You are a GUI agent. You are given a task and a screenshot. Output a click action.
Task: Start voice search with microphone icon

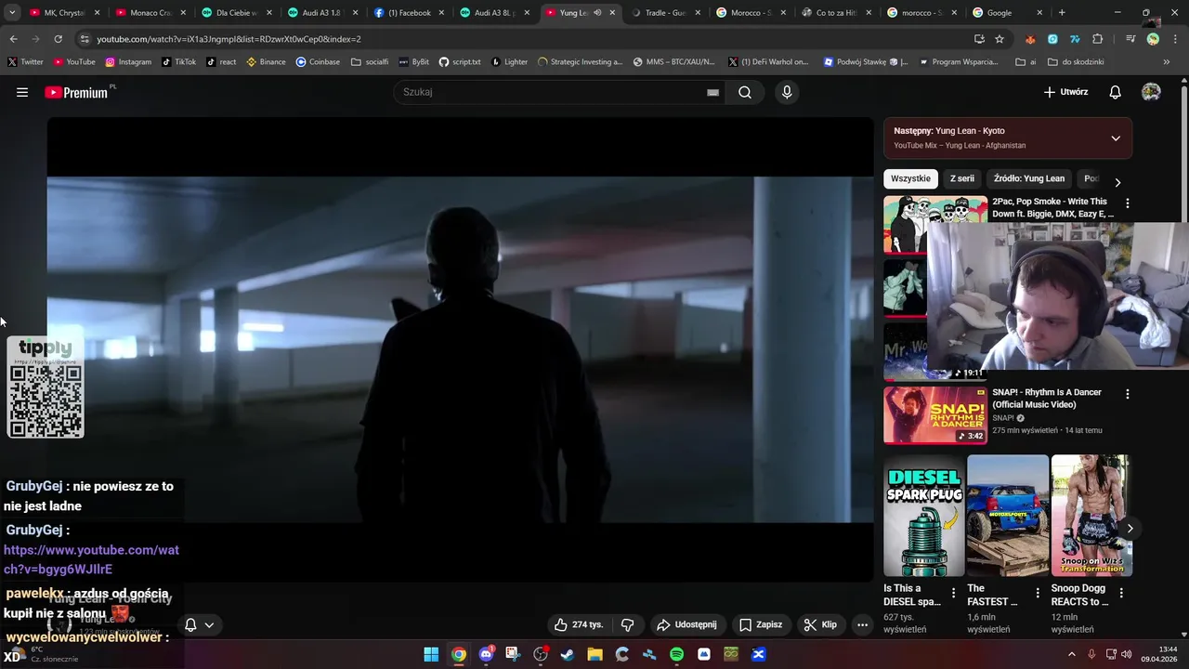(x=787, y=92)
